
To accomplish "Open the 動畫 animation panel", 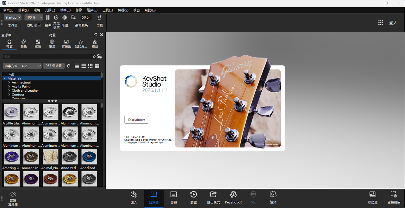I will pyautogui.click(x=194, y=198).
